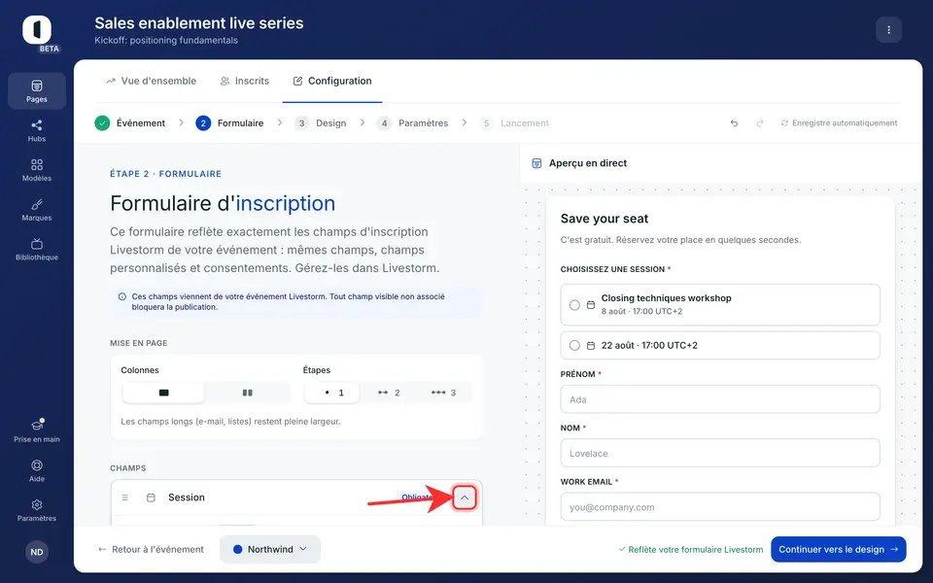Open Aide help section
Image resolution: width=933 pixels, height=583 pixels.
pyautogui.click(x=37, y=470)
